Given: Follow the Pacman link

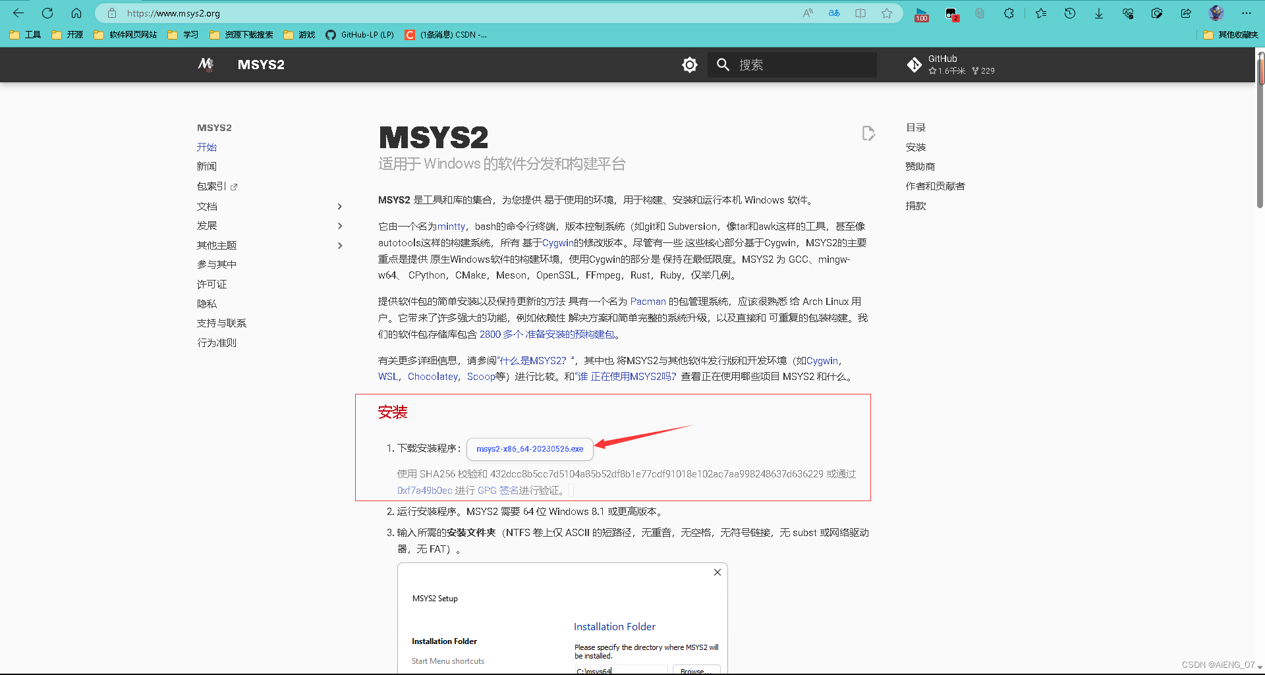Looking at the screenshot, I should (648, 302).
